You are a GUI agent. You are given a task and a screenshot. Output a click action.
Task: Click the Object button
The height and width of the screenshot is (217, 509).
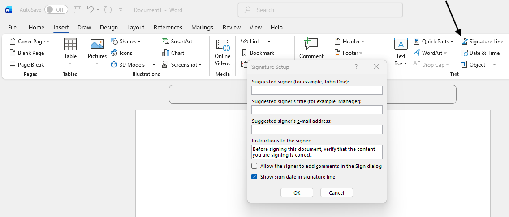[x=473, y=65]
